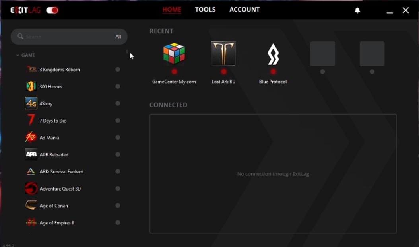Open notifications bell

click(357, 10)
